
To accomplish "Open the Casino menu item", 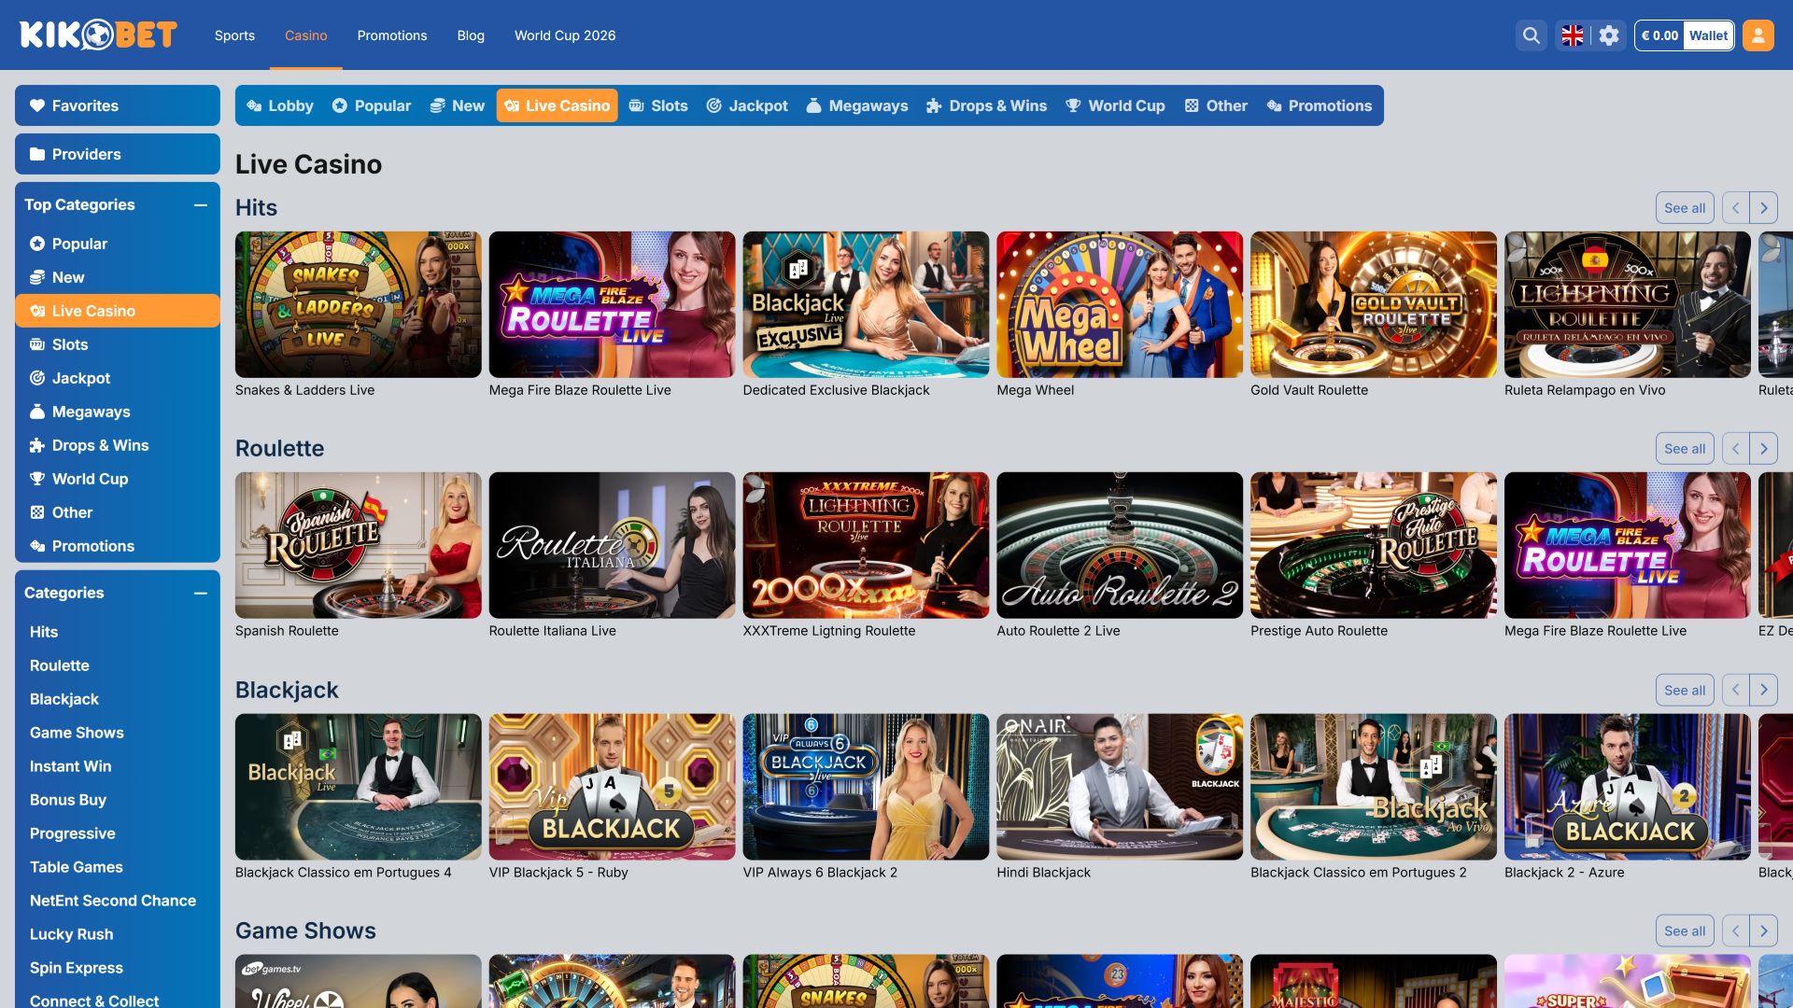I will [306, 35].
